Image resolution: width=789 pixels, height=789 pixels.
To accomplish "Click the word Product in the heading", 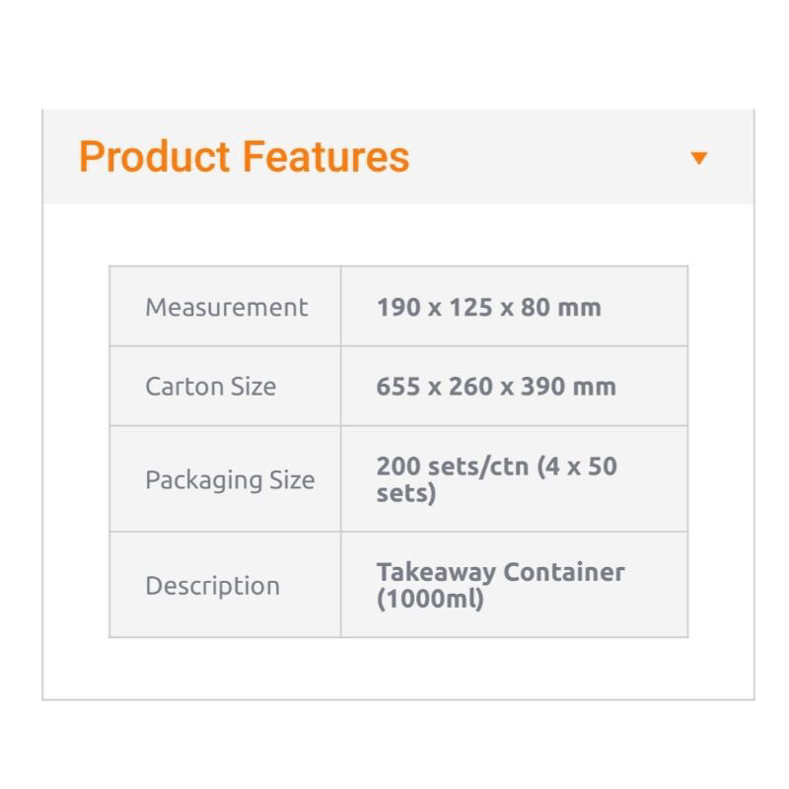I will 155,157.
